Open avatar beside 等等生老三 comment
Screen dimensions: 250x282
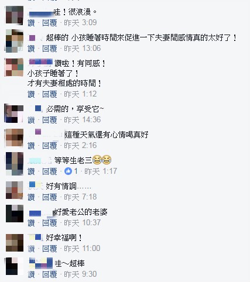[15, 163]
